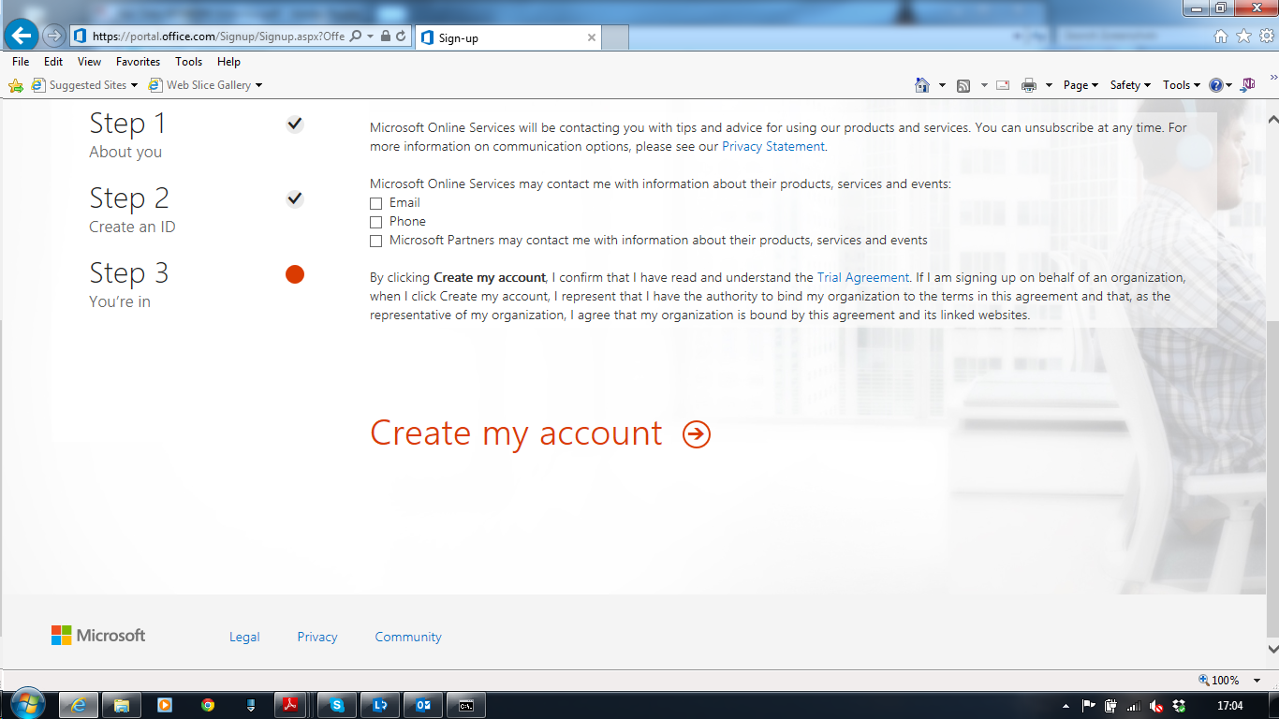Click the new tab button
Image resolution: width=1279 pixels, height=719 pixels.
coord(615,37)
